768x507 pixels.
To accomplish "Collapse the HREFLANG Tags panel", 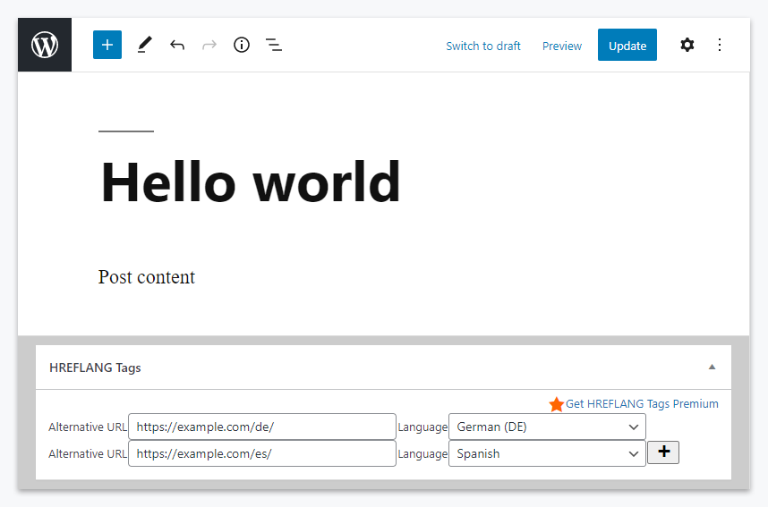I will tap(712, 367).
